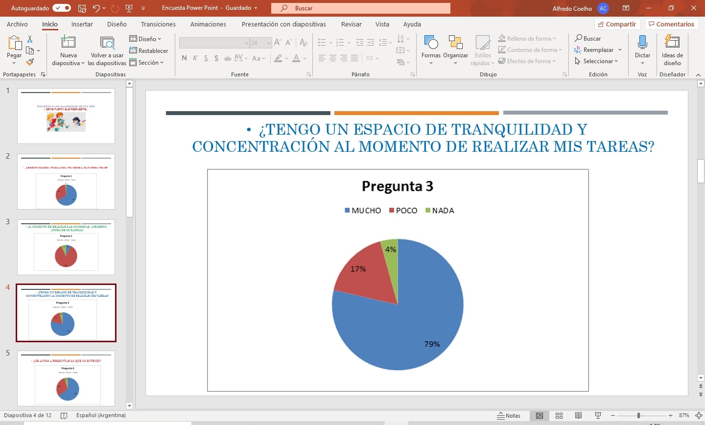
Task: Click Buscar in Edición group
Action: click(588, 38)
